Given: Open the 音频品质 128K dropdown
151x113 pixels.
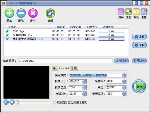Looking at the screenshot, I should (124, 94).
